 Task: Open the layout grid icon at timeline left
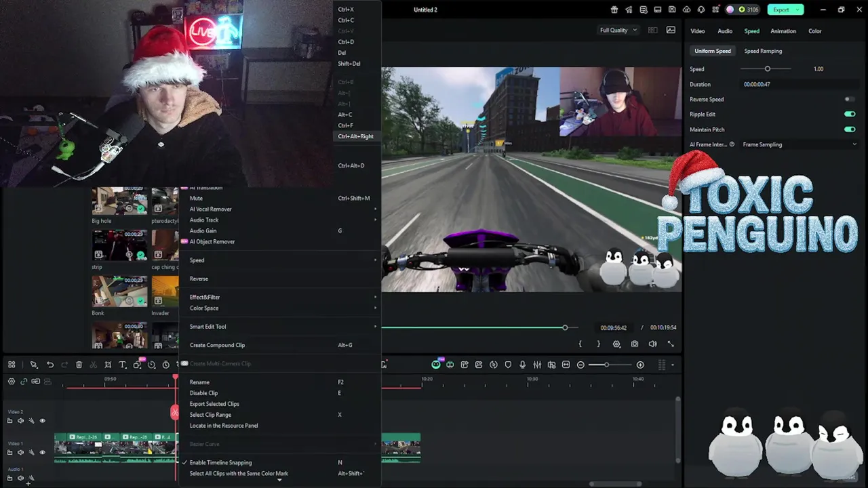[12, 365]
